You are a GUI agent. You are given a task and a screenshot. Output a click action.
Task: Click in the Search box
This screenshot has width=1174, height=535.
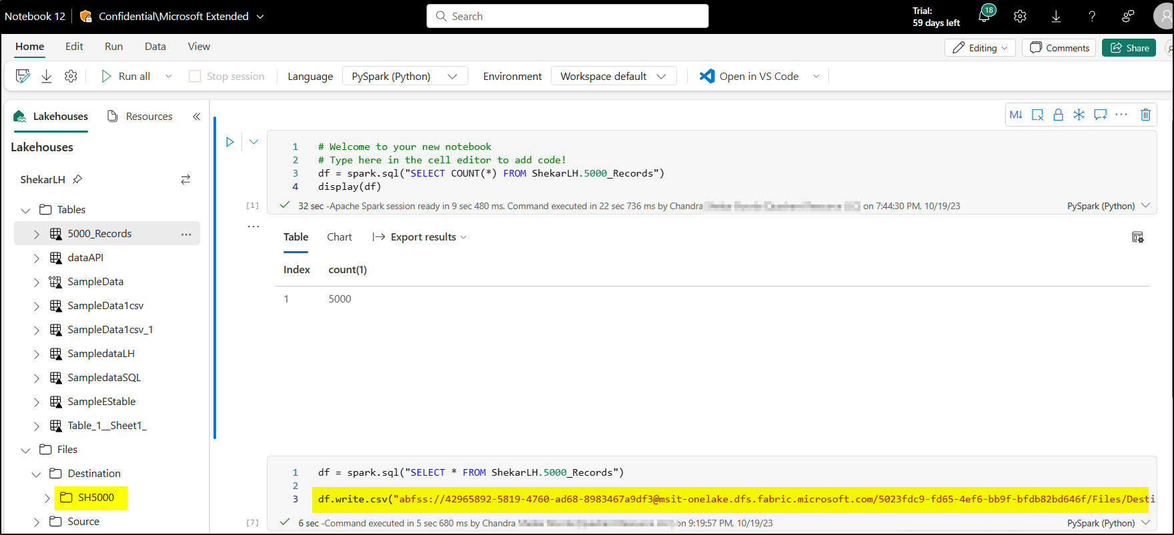click(568, 16)
